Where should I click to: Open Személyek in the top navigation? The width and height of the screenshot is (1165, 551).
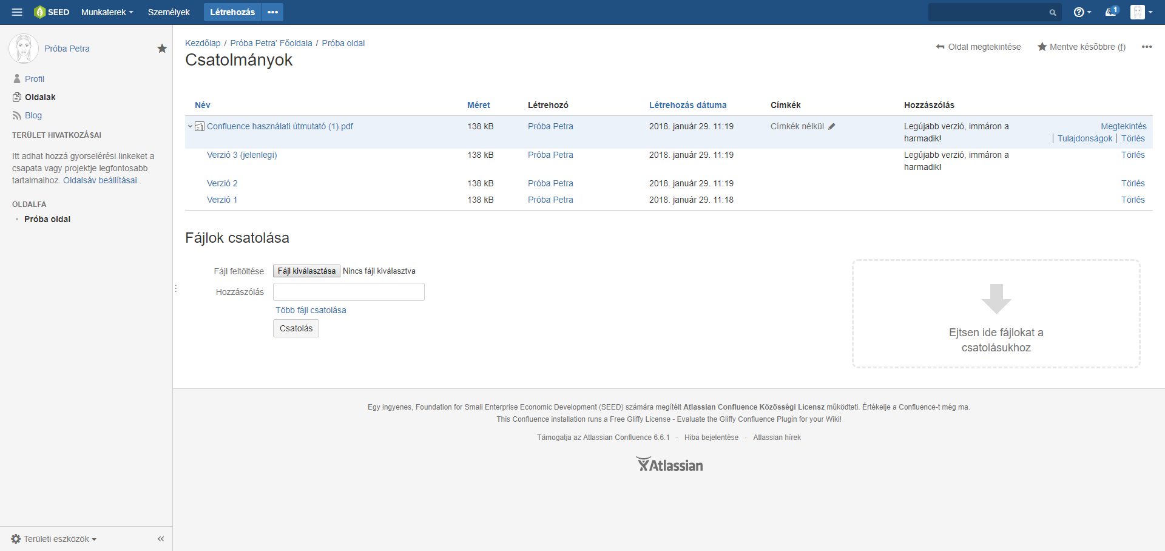[169, 12]
